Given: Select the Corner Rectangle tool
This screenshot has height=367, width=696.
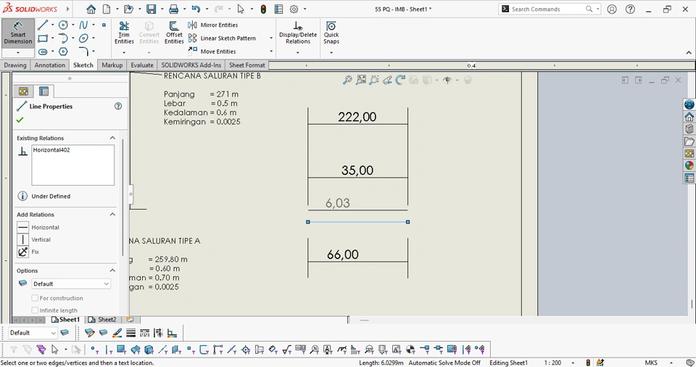Looking at the screenshot, I should [42, 38].
